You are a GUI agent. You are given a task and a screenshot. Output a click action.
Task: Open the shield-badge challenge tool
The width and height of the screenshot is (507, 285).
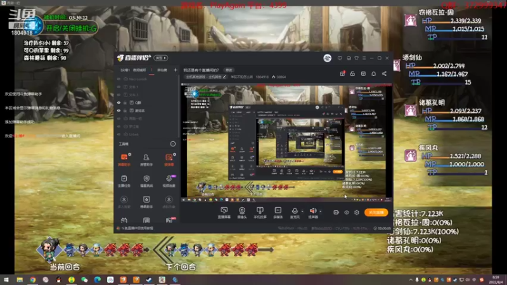pos(146,181)
